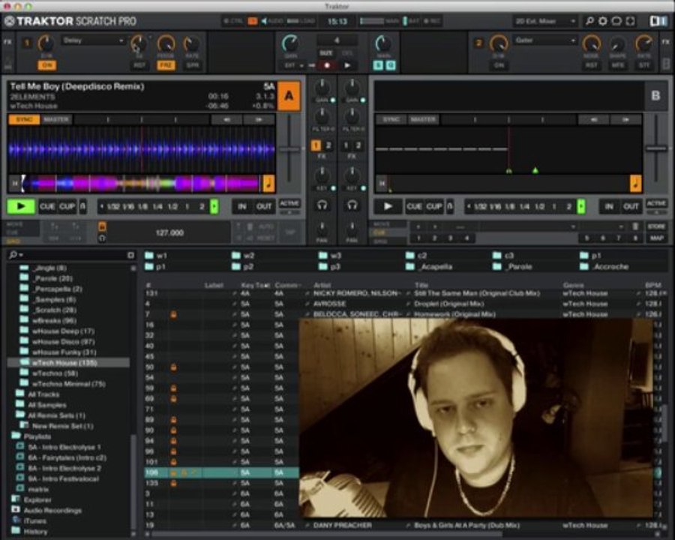Cue headphones for channel A
Image resolution: width=675 pixels, height=540 pixels.
322,205
